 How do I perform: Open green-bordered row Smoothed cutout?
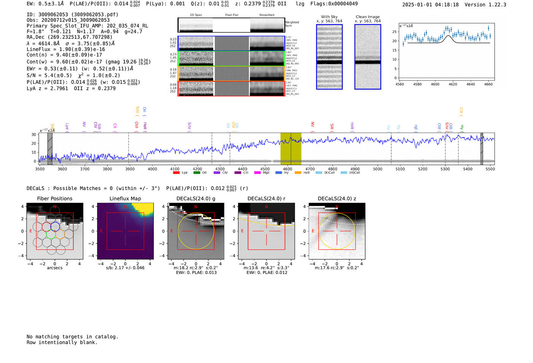tap(267, 59)
